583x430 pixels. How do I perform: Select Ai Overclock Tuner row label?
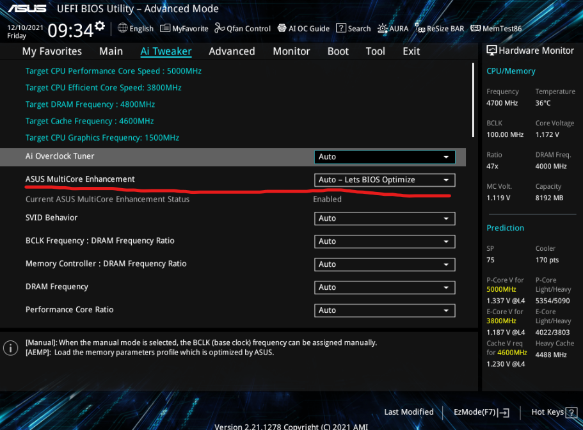(x=60, y=156)
